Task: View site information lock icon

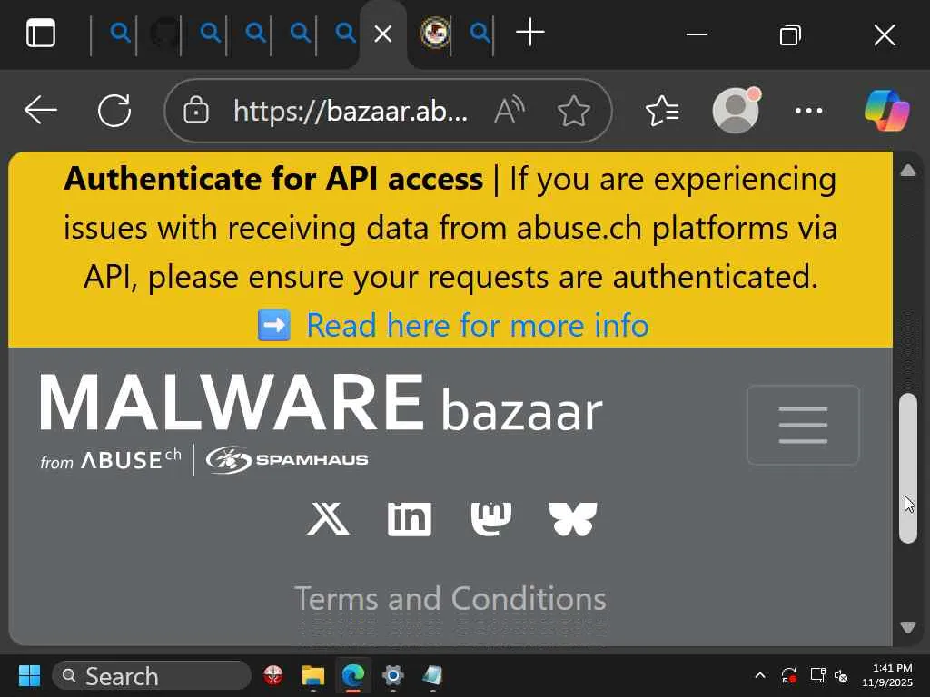Action: click(196, 110)
